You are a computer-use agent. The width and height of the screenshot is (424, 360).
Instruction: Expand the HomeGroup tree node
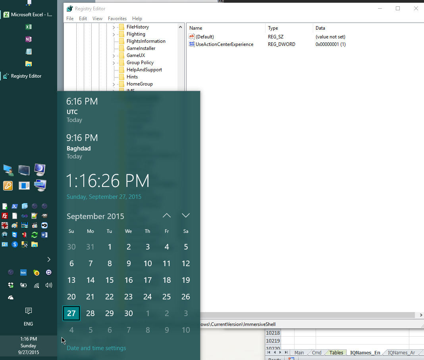114,84
